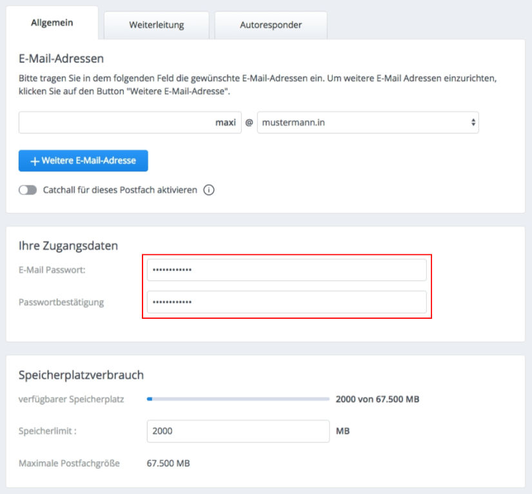Viewport: 532px width, 494px height.
Task: Open the mustermann.in domain dropdown
Action: pyautogui.click(x=368, y=122)
